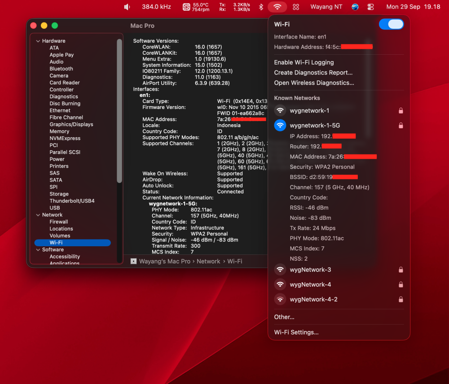Select Audio in sidebar
The image size is (449, 384).
pyautogui.click(x=57, y=62)
